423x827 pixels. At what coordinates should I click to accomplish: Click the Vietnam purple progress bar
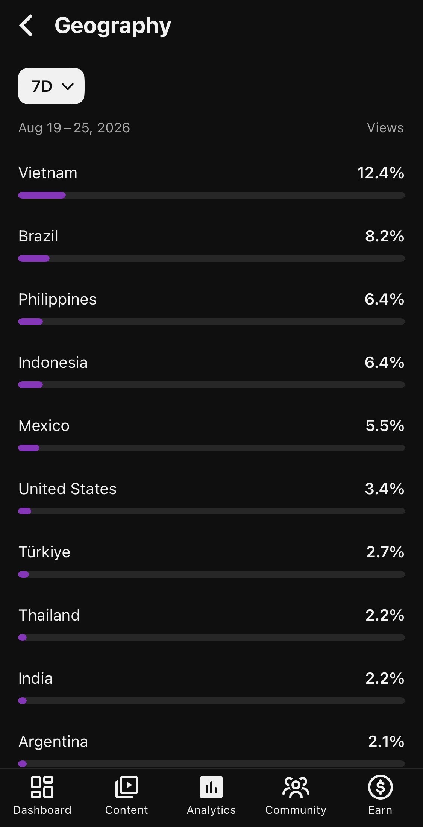(42, 195)
